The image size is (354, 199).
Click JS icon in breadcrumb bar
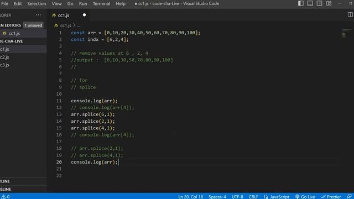click(x=56, y=25)
